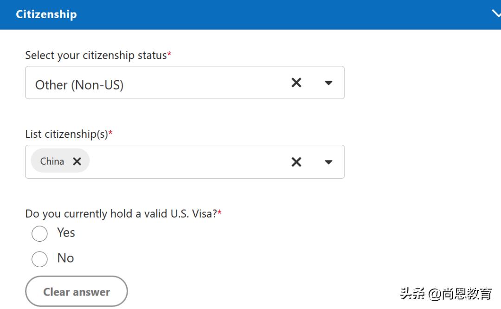Focus the empty area of citizenship list field
Screen dimensions: 501x309
click(186, 161)
